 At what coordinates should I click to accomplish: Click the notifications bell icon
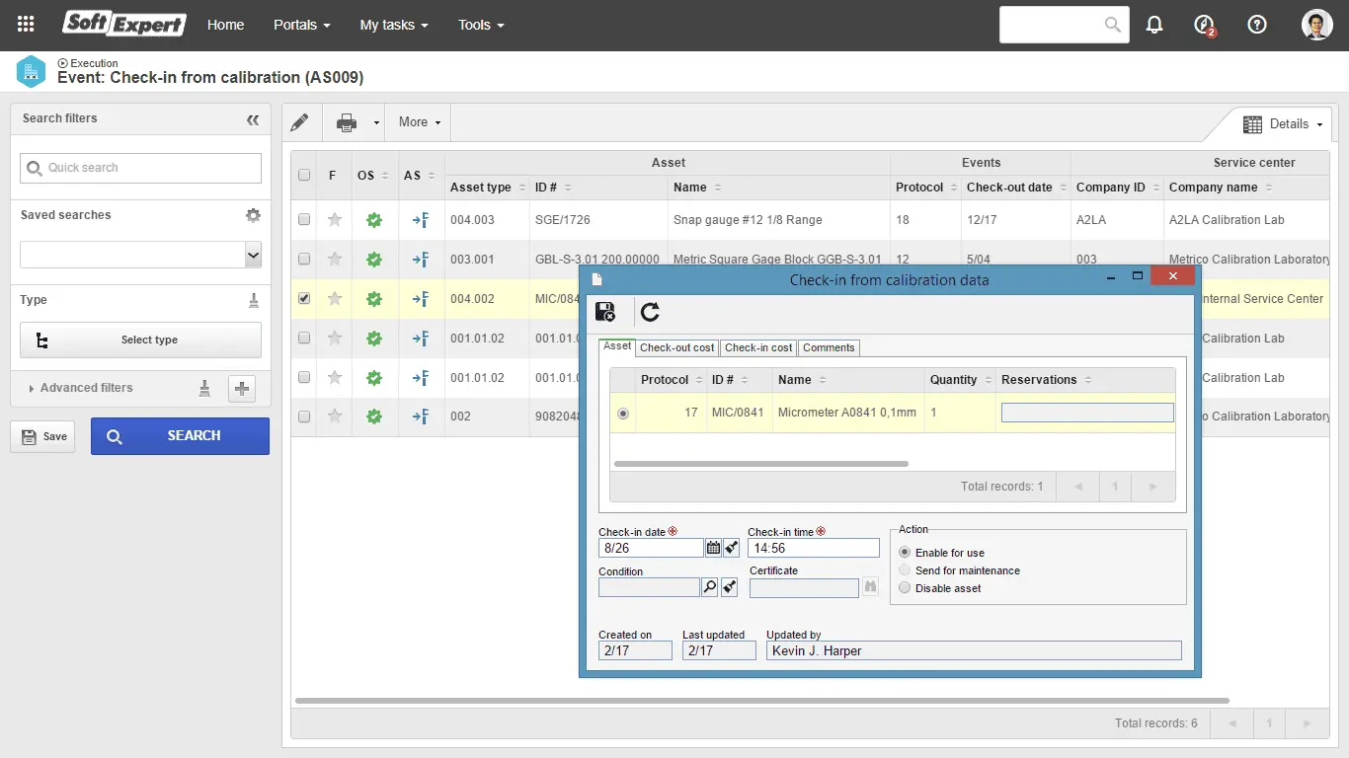click(1154, 26)
